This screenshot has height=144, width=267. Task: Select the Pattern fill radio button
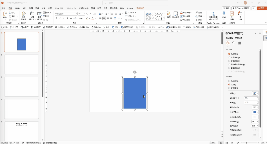pos(229,68)
